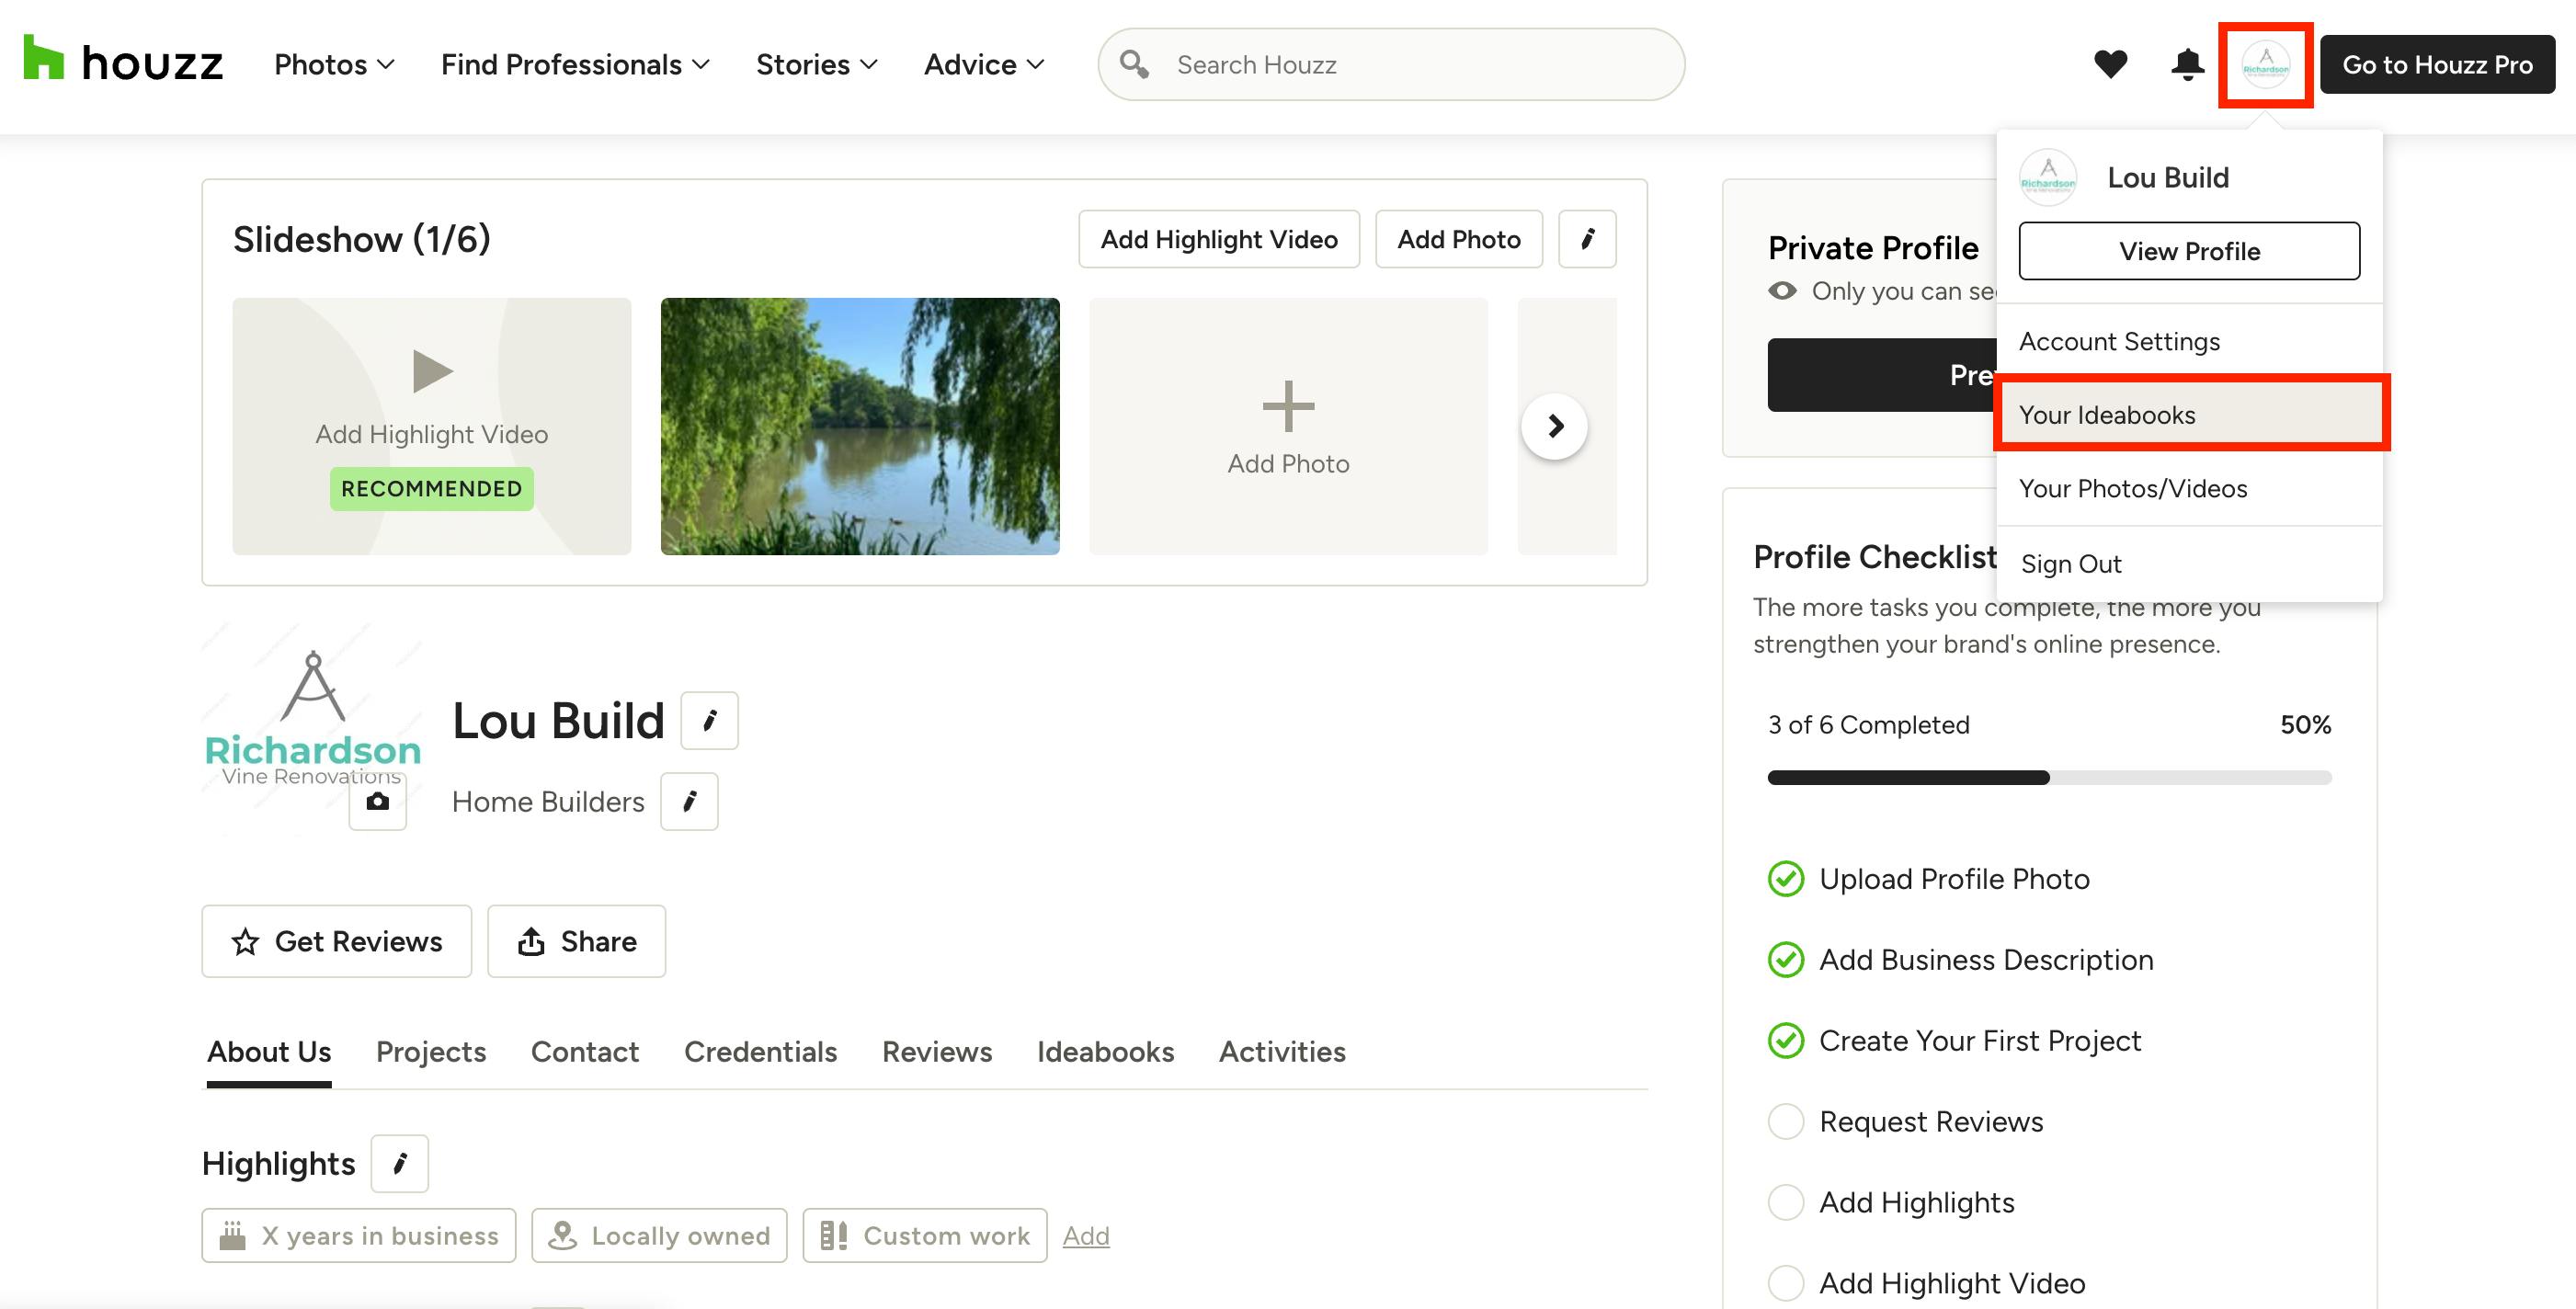Image resolution: width=2576 pixels, height=1309 pixels.
Task: Click Add Photo button in slideshow header
Action: pyautogui.click(x=1459, y=239)
